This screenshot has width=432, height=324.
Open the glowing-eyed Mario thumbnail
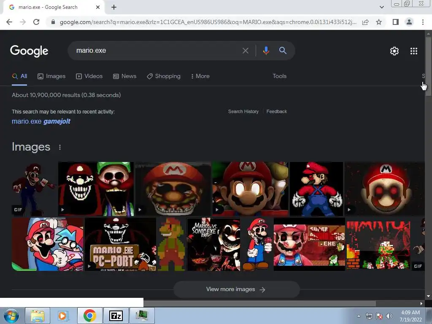click(x=250, y=189)
